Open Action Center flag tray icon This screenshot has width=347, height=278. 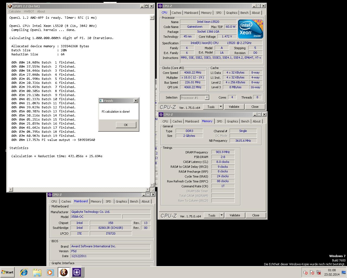point(312,273)
